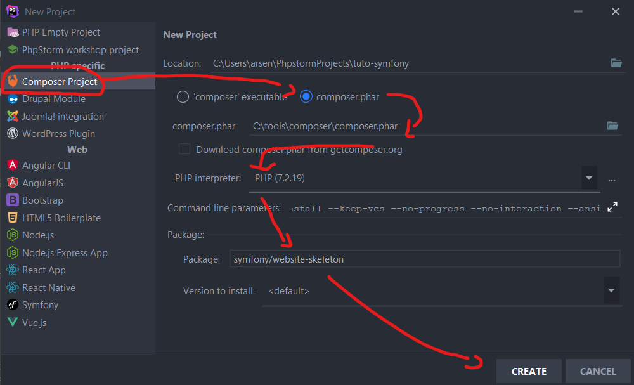Select the 'composer' executable radio button
This screenshot has height=385, width=634.
pos(183,97)
